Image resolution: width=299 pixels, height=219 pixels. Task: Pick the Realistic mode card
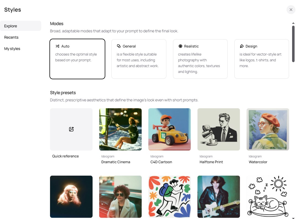coord(200,59)
